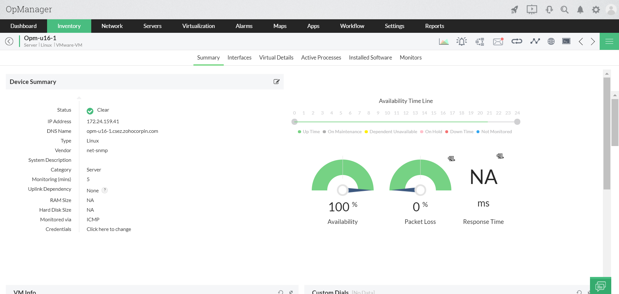Open the workflow mapping icon
The width and height of the screenshot is (619, 294).
tap(479, 41)
